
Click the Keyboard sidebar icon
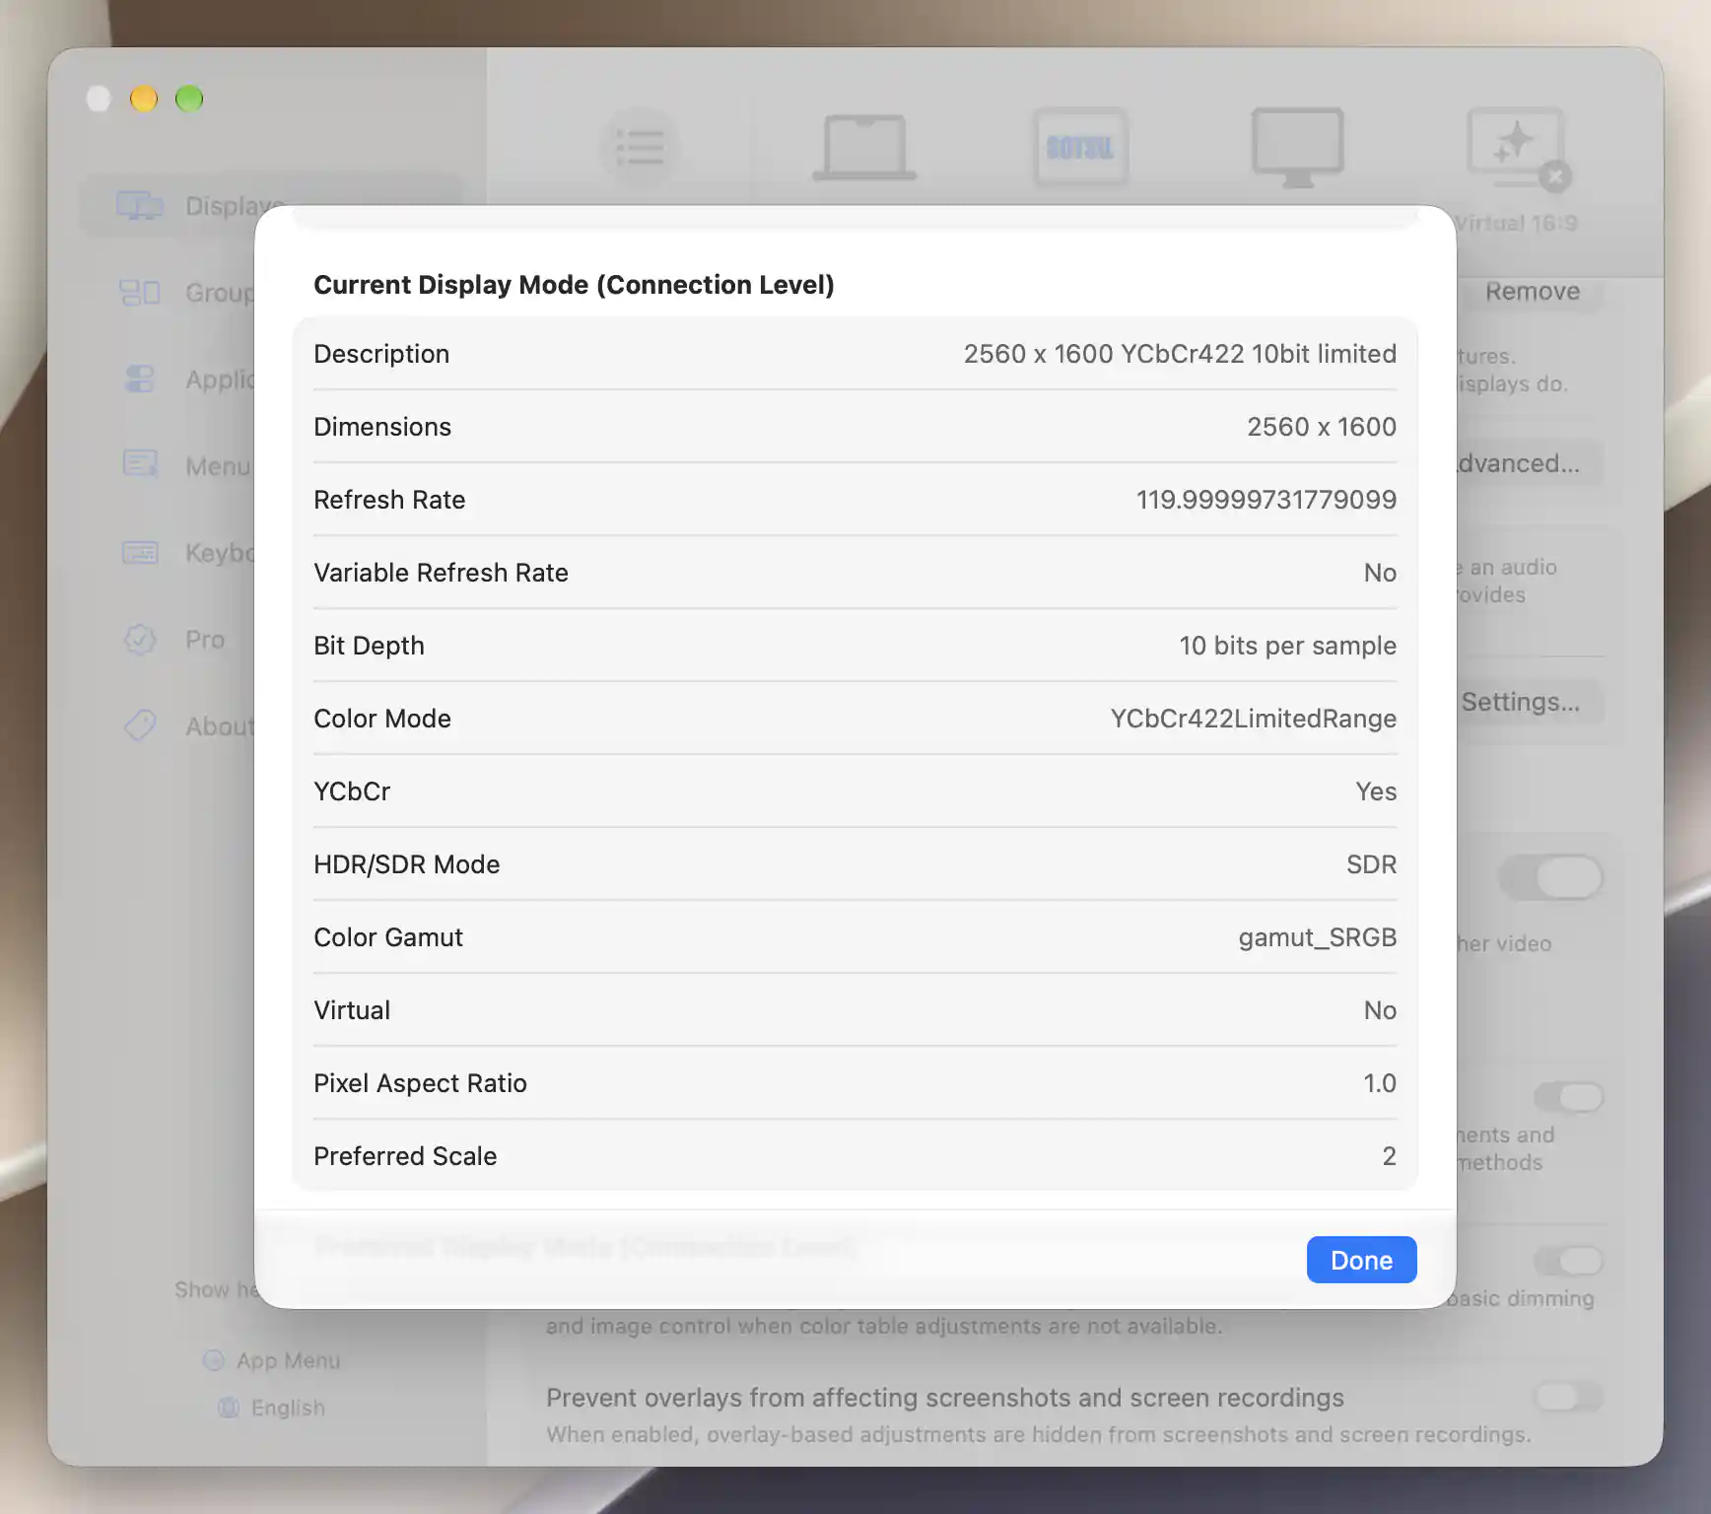[x=140, y=552]
